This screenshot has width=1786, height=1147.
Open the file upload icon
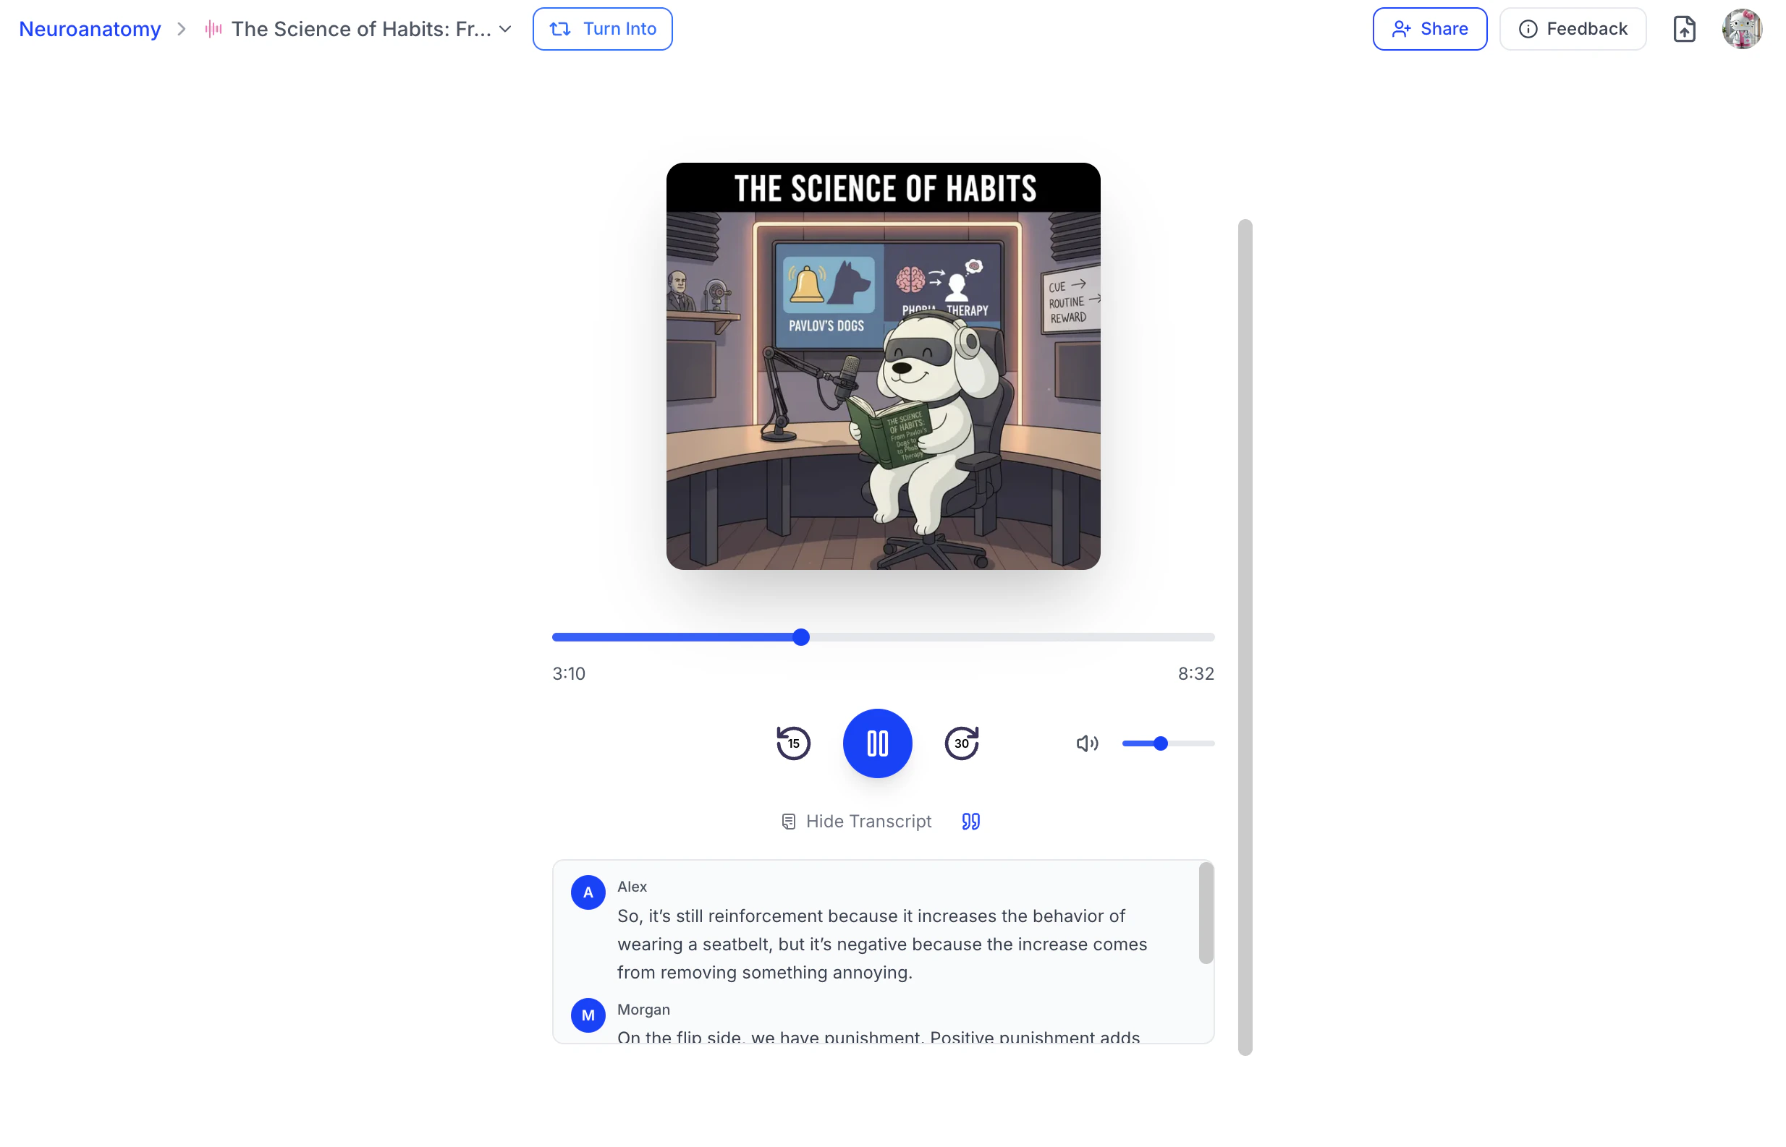(x=1684, y=29)
